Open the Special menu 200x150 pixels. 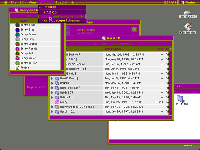tap(61, 2)
